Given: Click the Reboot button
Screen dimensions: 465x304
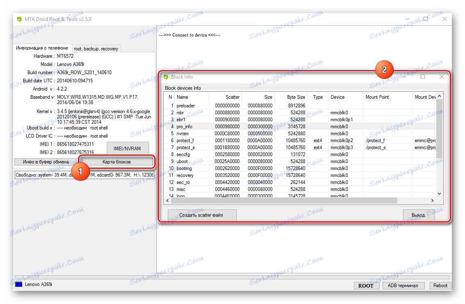Looking at the screenshot, I should coord(440,285).
